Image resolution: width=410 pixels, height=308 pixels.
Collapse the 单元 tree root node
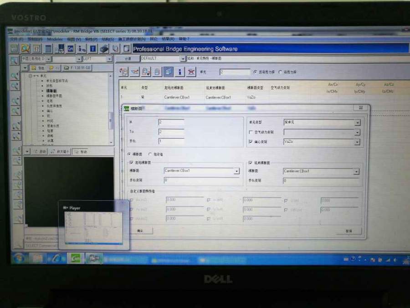pos(31,76)
